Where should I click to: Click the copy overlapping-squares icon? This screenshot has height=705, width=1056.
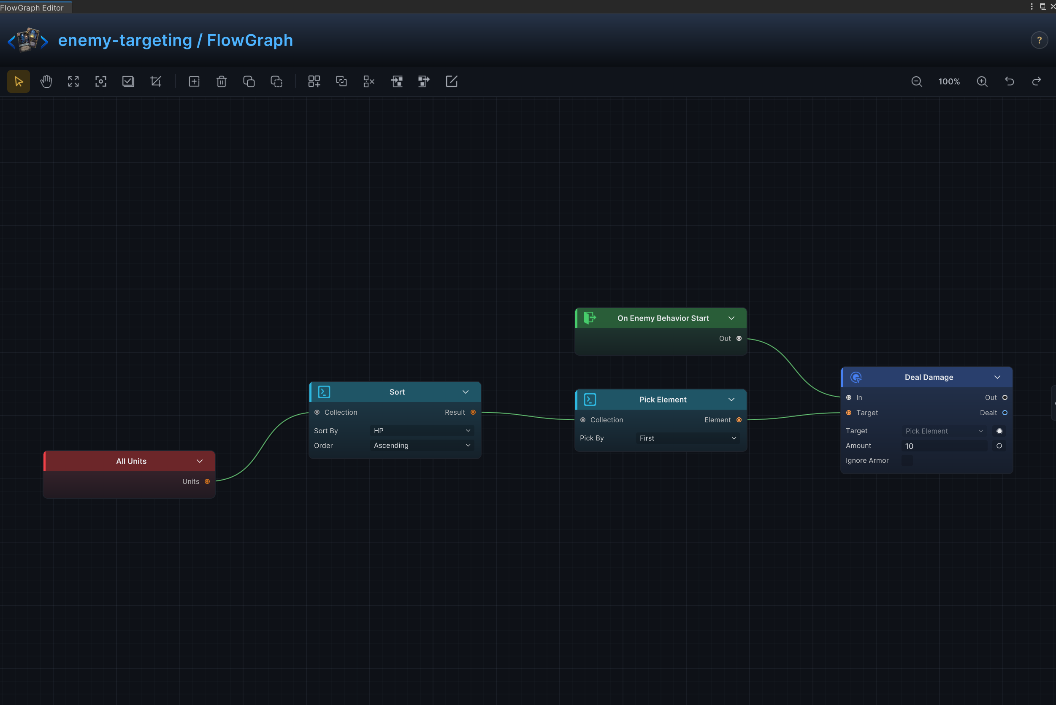click(249, 81)
